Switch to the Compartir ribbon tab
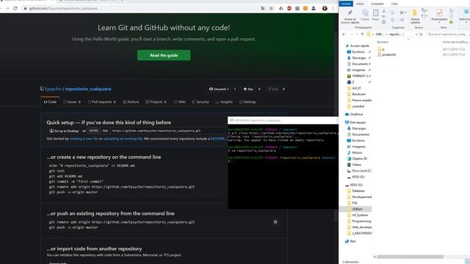 (377, 4)
